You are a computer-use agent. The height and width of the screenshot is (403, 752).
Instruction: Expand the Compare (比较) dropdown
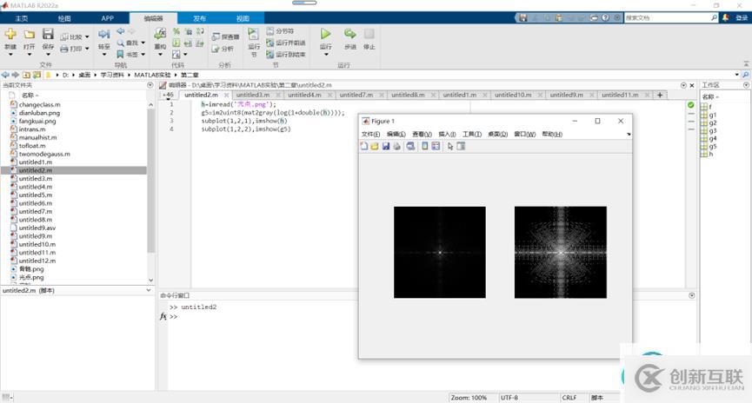[x=87, y=37]
